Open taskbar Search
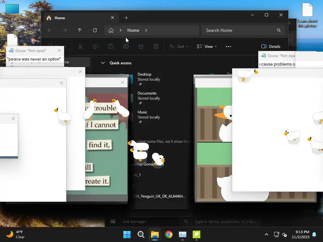Image resolution: width=323 pixels, height=242 pixels. coord(141,234)
